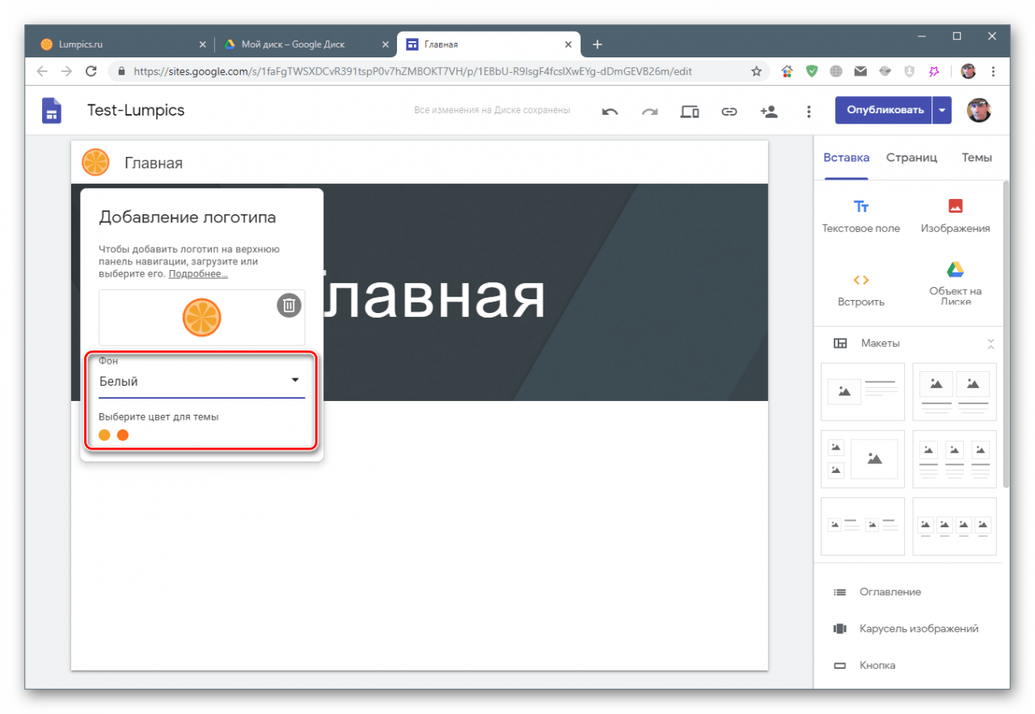Open the Фон background dropdown showing Белый
This screenshot has height=714, width=1035.
click(x=201, y=381)
